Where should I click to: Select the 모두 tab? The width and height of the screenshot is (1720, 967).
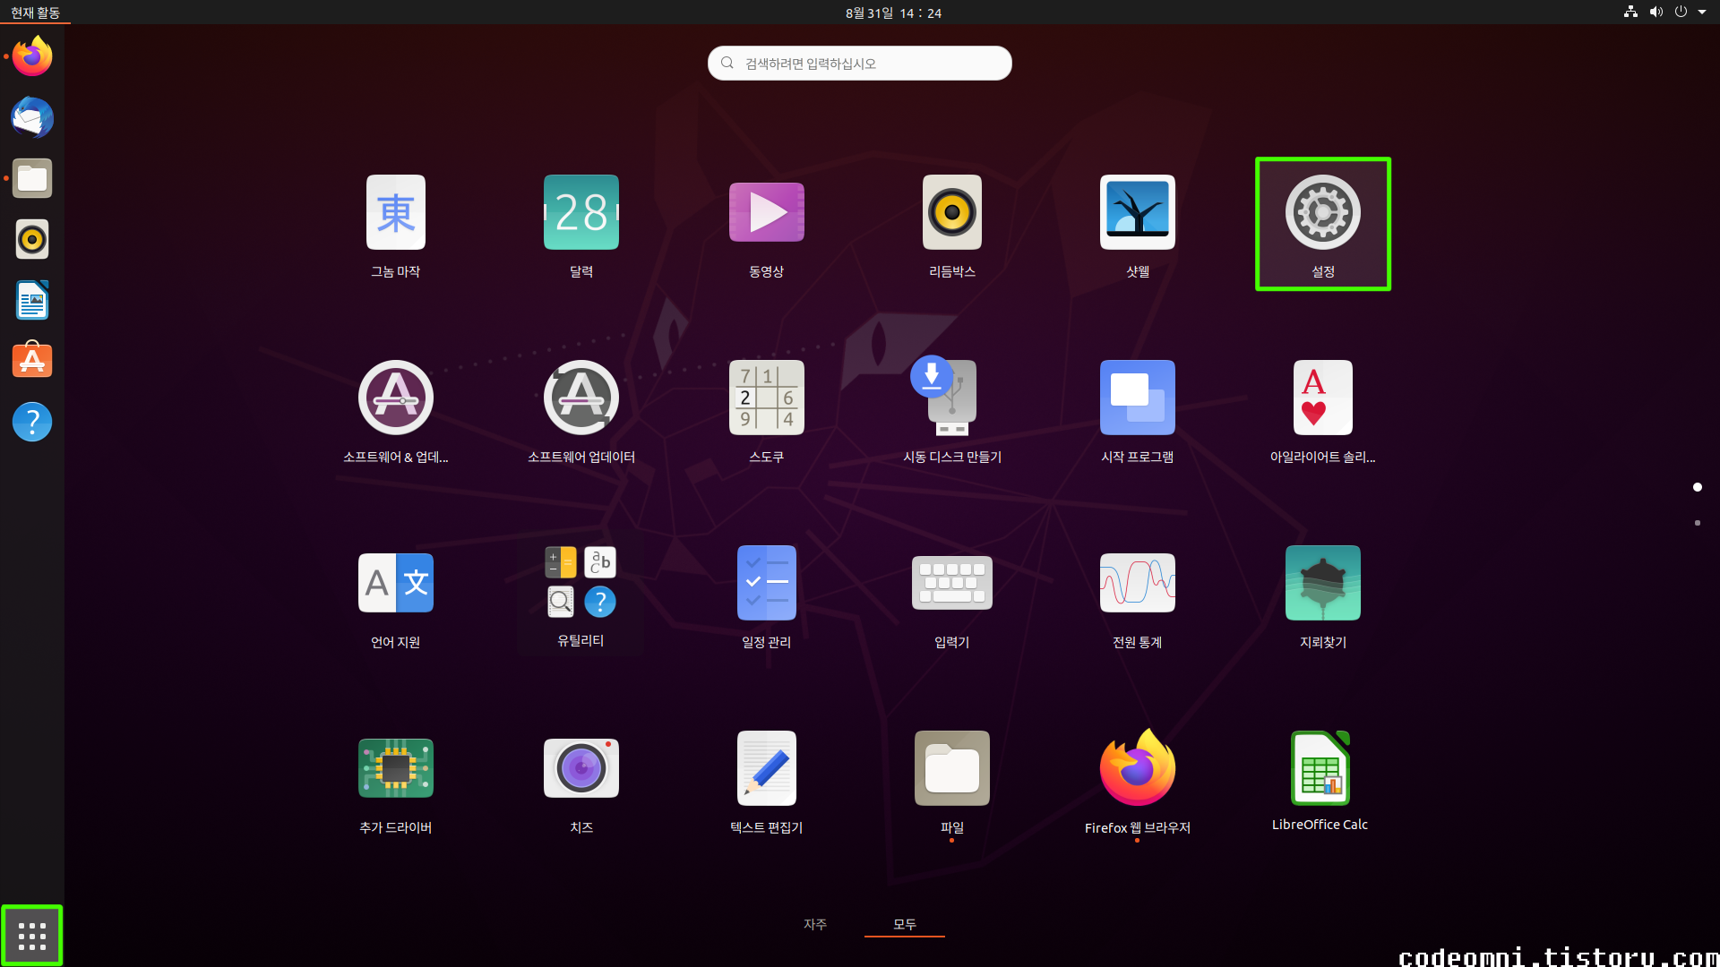[904, 924]
